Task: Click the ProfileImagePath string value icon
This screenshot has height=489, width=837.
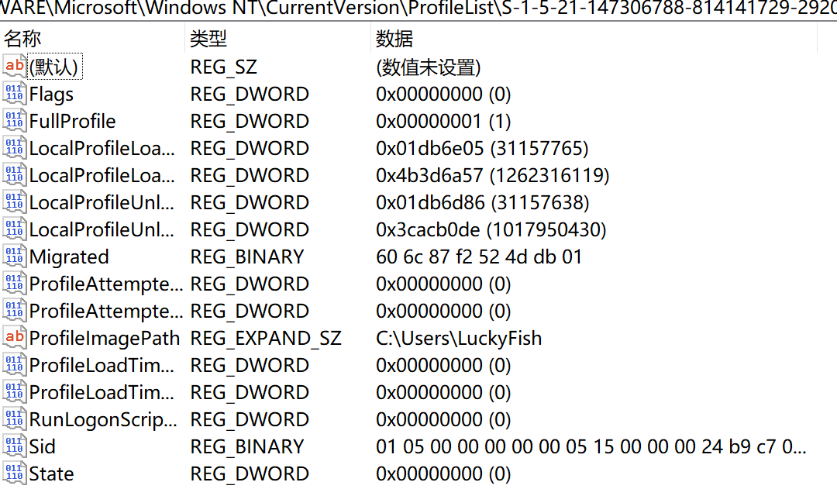Action: tap(14, 338)
